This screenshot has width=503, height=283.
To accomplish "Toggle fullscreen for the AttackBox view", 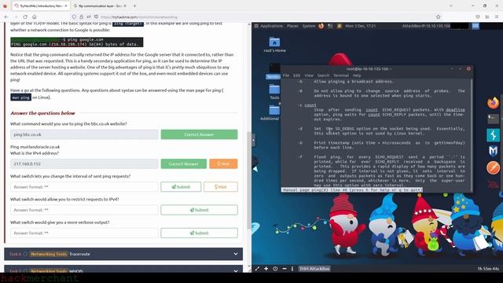I will click(x=257, y=269).
